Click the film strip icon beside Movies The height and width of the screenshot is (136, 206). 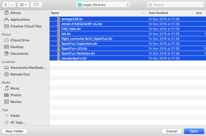6,102
